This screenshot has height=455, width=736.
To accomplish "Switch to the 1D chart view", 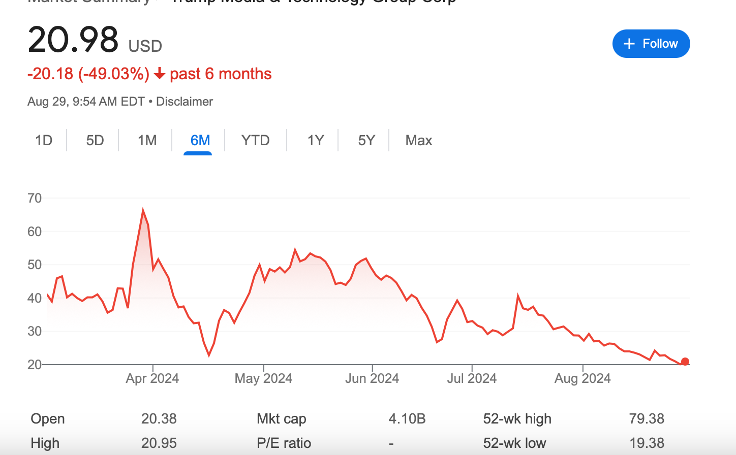I will [x=44, y=140].
